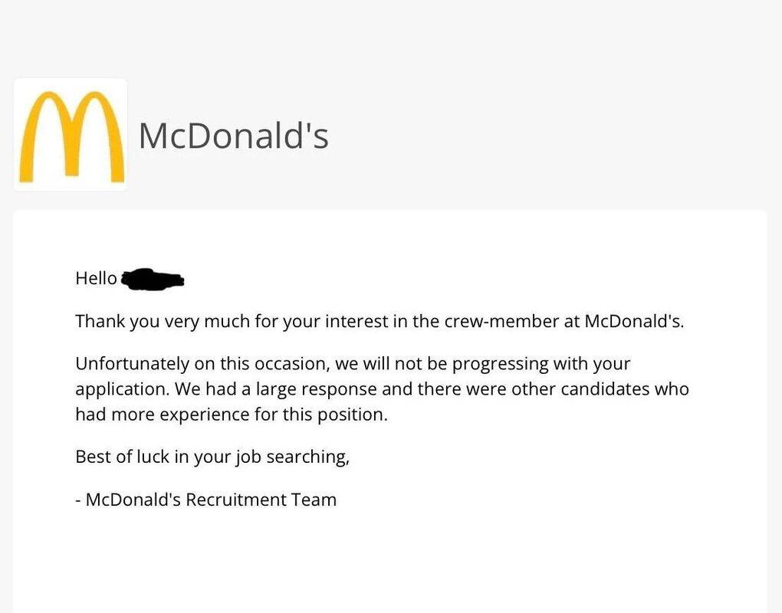Click "McDonald's." ending the thank-you sentence
782x613 pixels.
[x=633, y=321]
